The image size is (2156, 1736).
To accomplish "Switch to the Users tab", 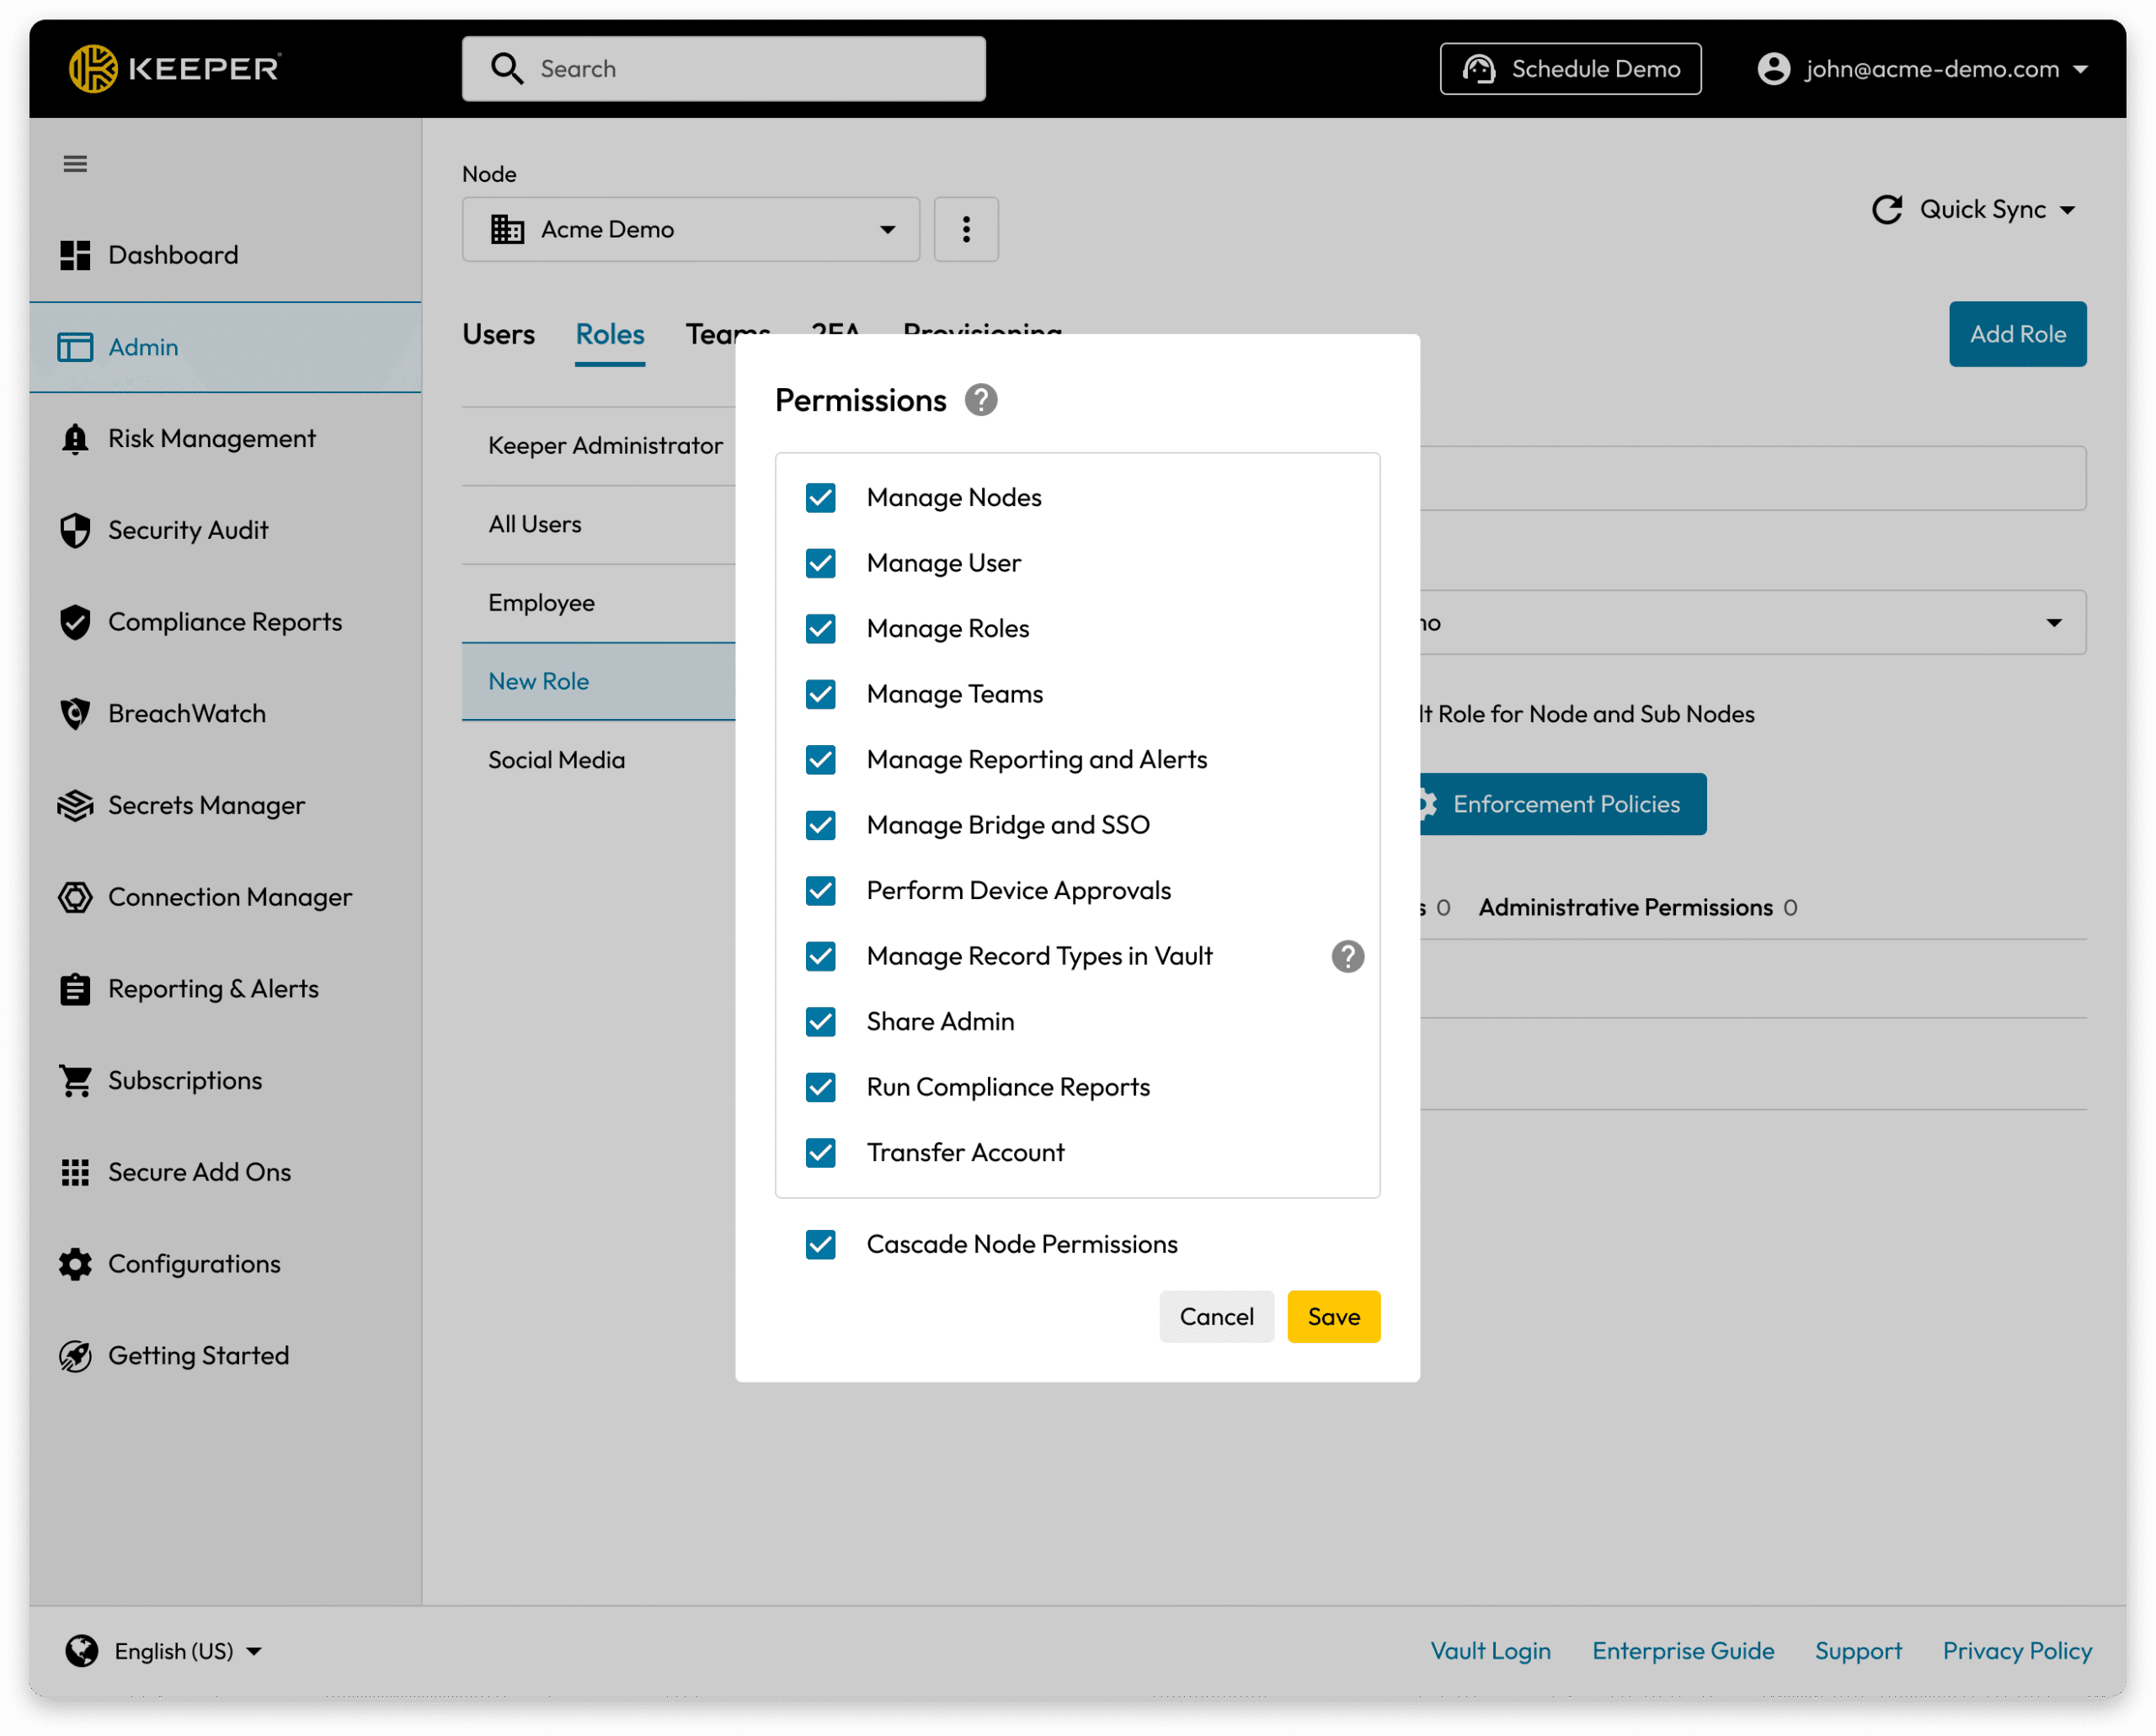I will tap(499, 334).
